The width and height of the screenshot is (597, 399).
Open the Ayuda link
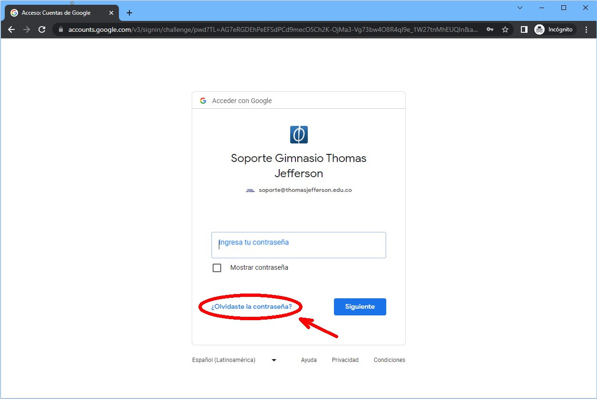click(x=309, y=360)
